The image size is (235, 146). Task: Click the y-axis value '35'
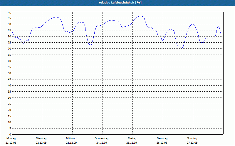(x=9, y=92)
